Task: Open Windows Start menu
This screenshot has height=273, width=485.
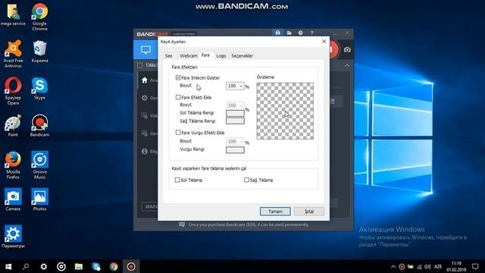Action: tap(8, 266)
